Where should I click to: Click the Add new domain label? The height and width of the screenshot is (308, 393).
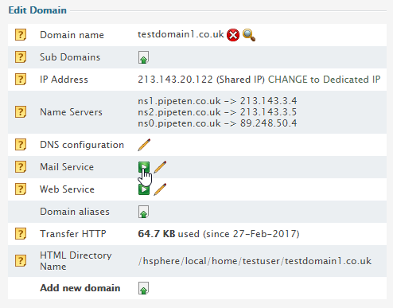tap(80, 288)
